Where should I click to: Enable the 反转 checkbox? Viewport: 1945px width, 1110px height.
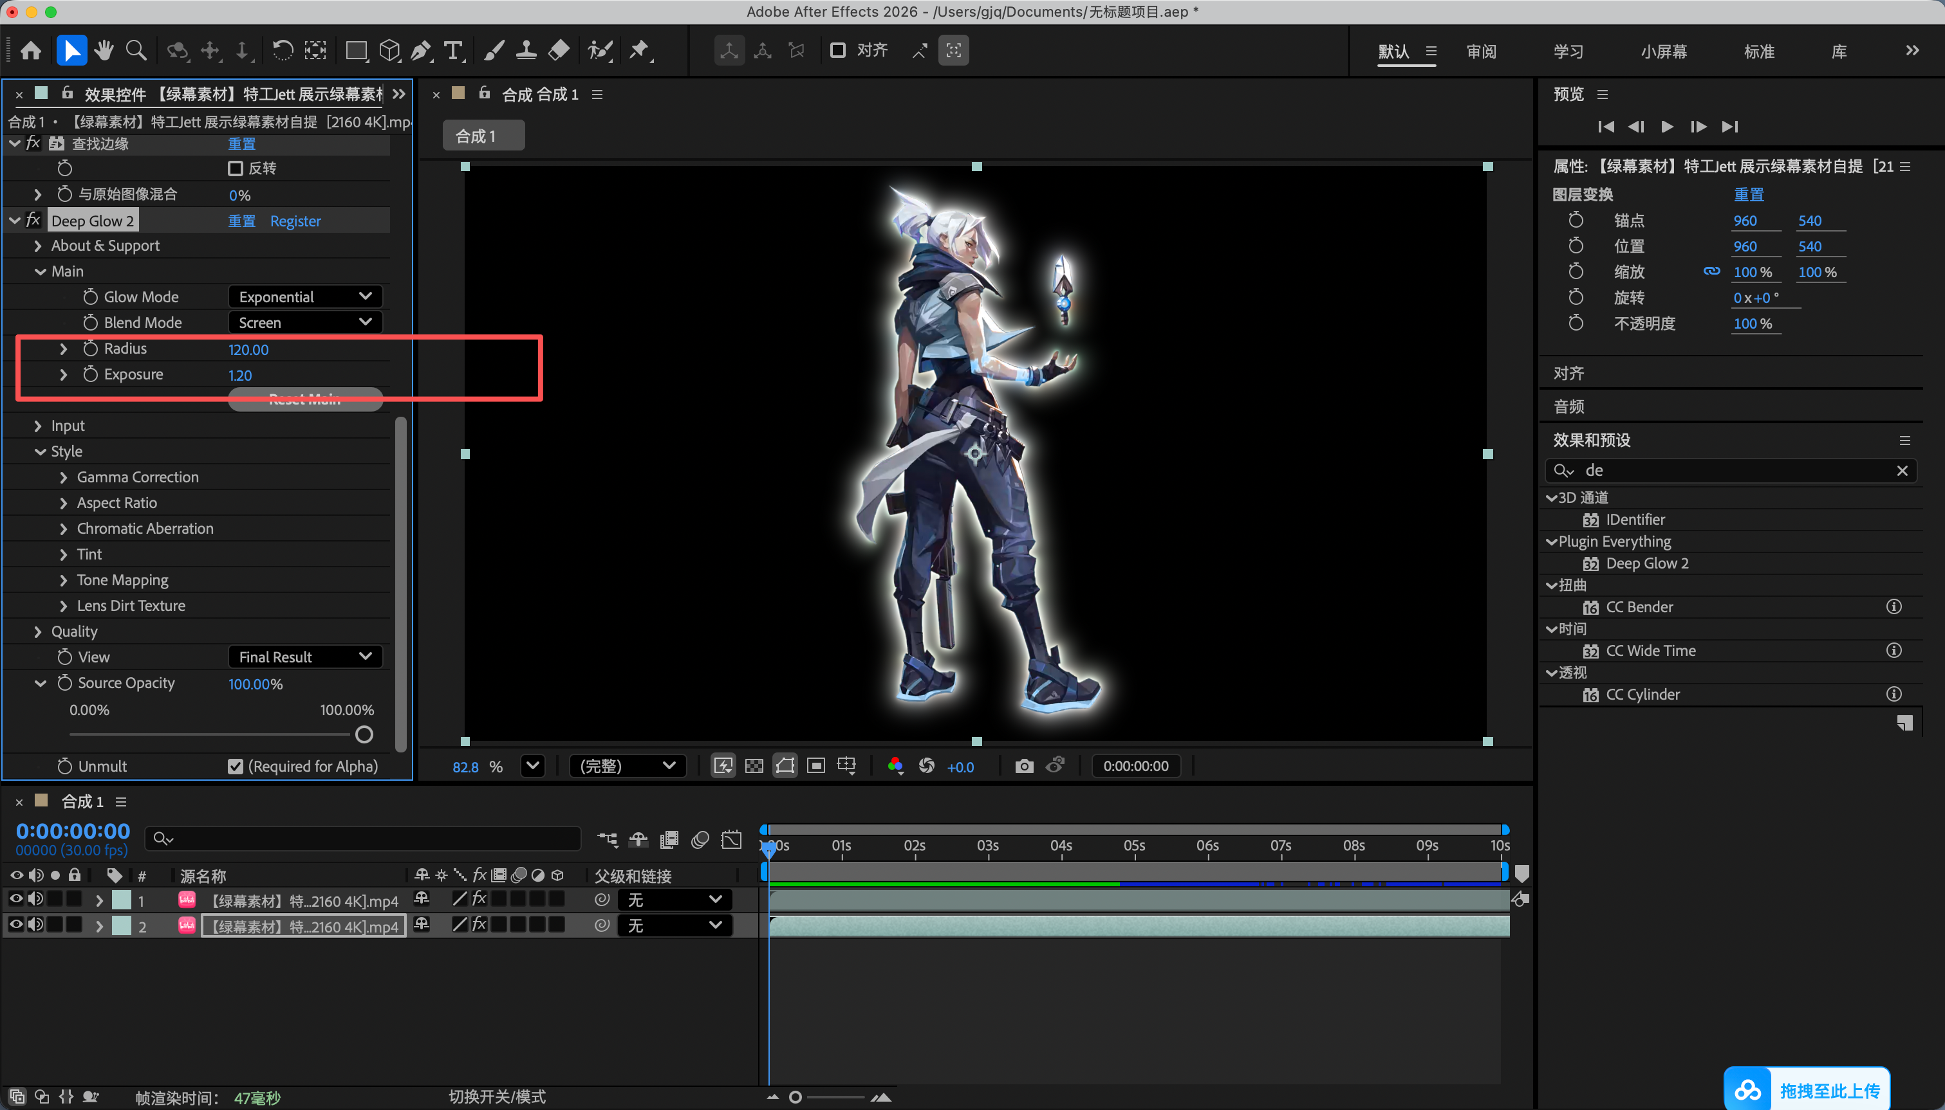[235, 168]
